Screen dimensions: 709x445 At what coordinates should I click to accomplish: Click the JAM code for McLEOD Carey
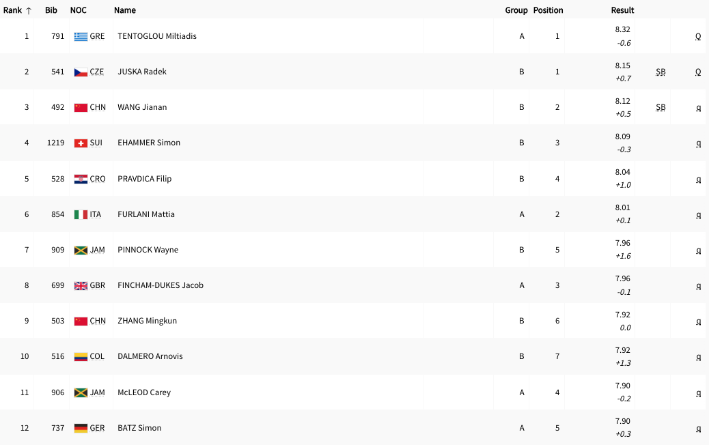coord(98,392)
